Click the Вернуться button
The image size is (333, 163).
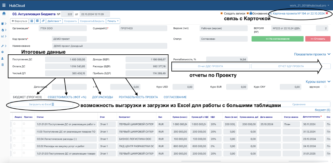[x=19, y=21]
